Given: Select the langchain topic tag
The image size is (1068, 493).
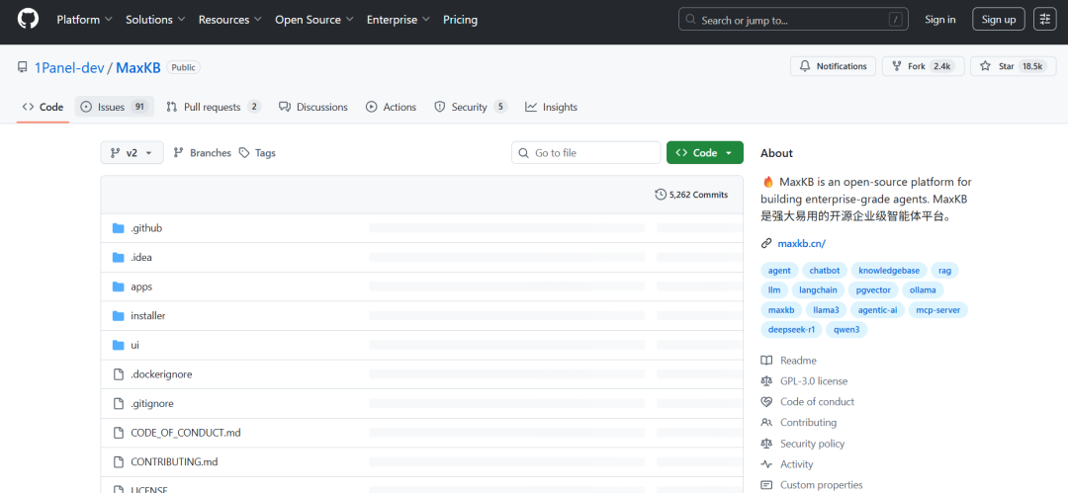Looking at the screenshot, I should tap(818, 290).
